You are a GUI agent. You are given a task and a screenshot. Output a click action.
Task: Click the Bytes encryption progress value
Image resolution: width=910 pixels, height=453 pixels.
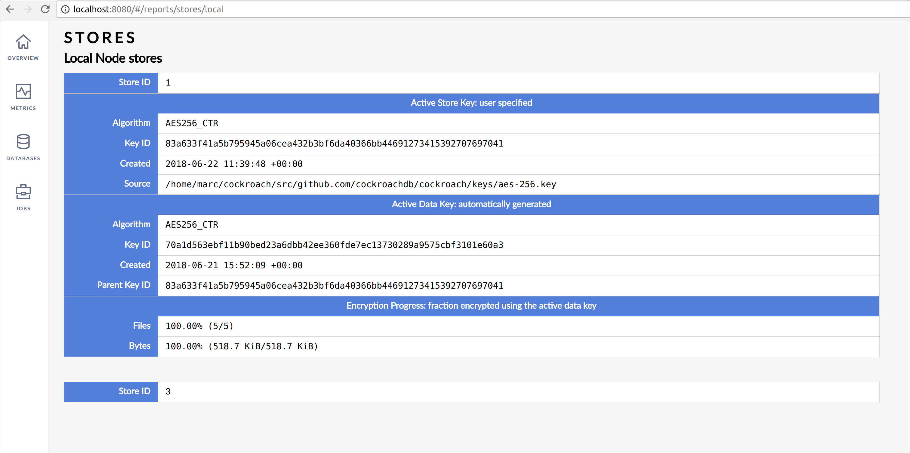pos(241,346)
